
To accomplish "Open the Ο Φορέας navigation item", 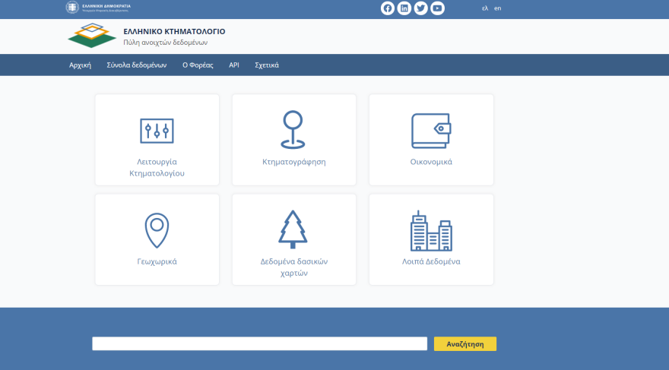I will pos(198,65).
